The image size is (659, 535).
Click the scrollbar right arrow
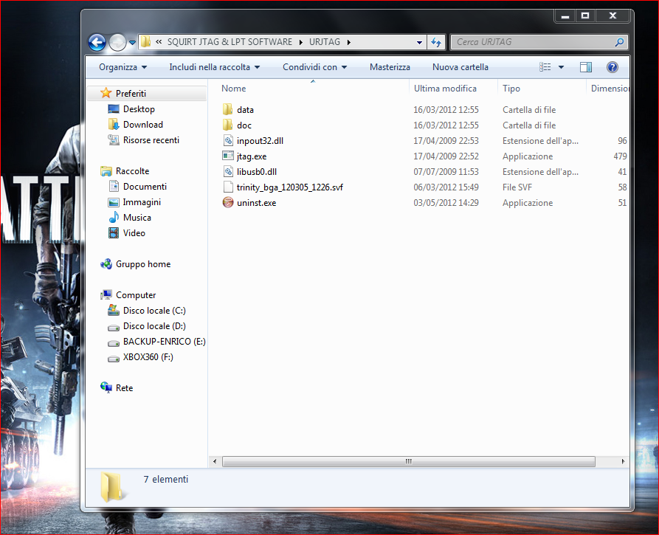(x=623, y=461)
